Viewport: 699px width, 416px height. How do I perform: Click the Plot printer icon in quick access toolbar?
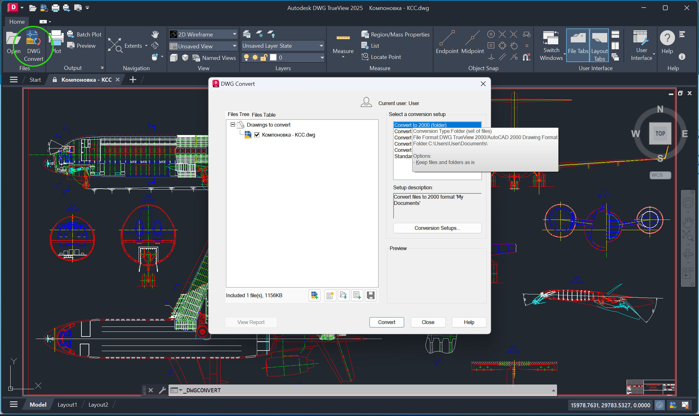55,8
